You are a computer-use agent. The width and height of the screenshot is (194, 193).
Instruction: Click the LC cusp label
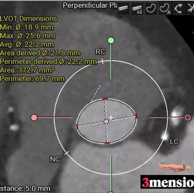click(174, 142)
